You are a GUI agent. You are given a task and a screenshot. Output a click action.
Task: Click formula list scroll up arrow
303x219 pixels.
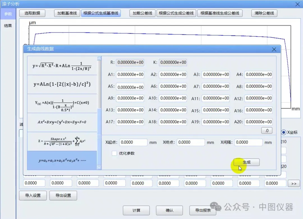coord(99,58)
